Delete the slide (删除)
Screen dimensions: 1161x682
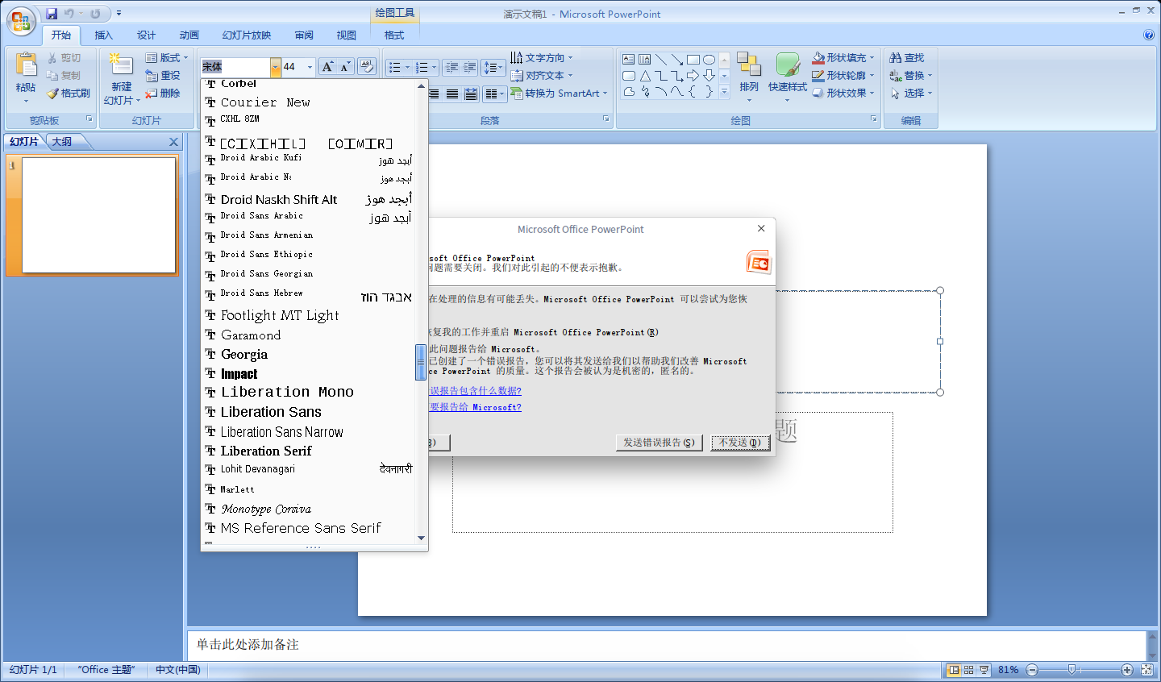pyautogui.click(x=163, y=94)
